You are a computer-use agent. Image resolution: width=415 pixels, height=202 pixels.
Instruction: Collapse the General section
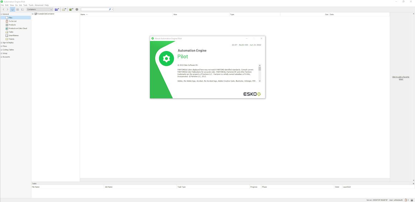1,14
